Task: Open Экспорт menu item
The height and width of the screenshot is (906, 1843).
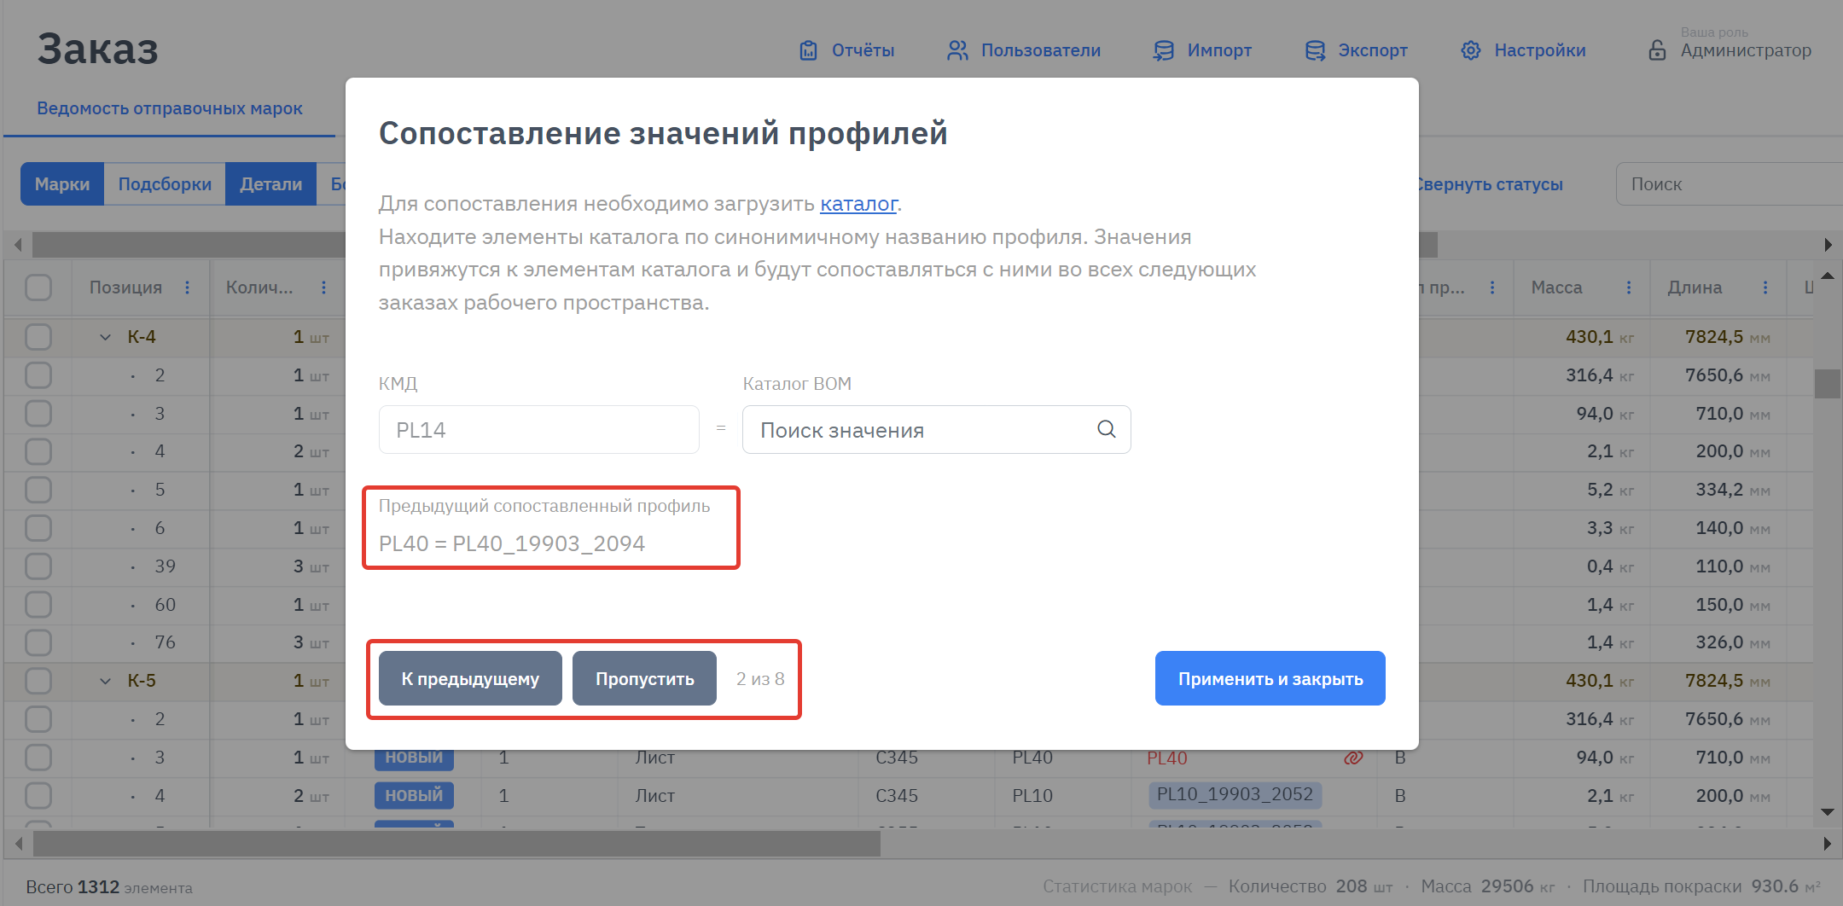Action: (x=1373, y=50)
